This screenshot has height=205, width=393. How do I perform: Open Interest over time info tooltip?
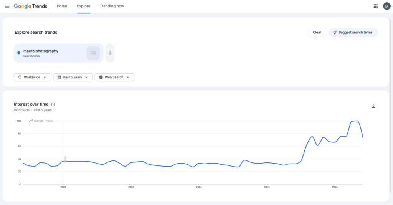(53, 104)
